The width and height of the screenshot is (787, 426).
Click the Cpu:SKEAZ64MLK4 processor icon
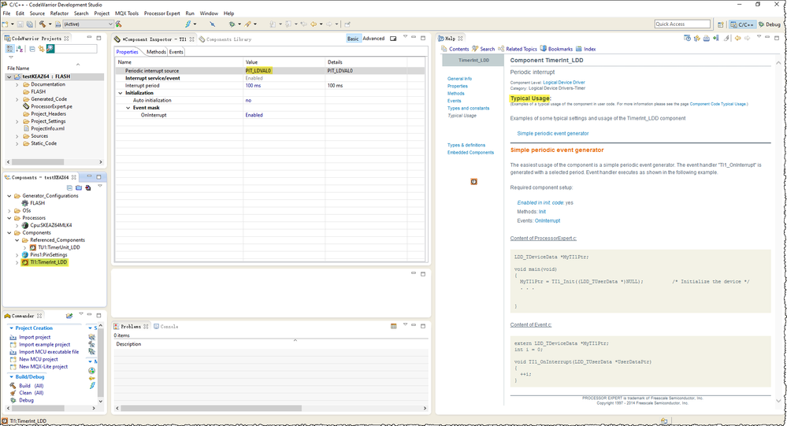point(25,225)
